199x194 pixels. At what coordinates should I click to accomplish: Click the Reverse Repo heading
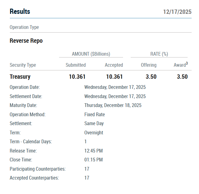click(26, 41)
